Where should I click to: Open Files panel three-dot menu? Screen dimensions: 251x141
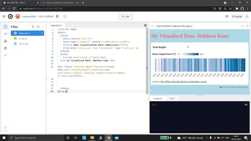point(43,27)
